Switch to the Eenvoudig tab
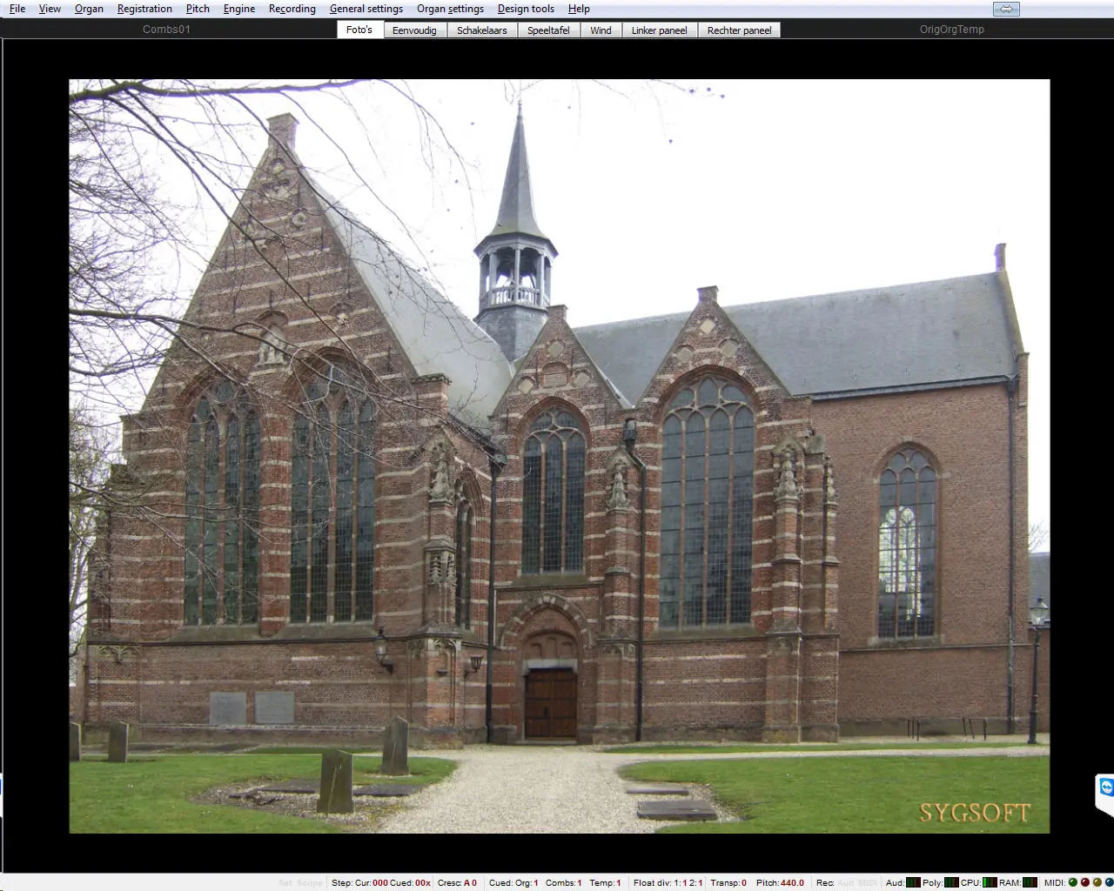1114x891 pixels. (414, 30)
